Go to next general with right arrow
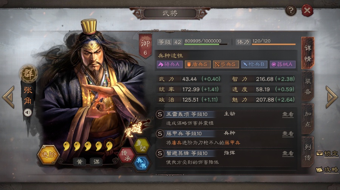 (x=331, y=97)
